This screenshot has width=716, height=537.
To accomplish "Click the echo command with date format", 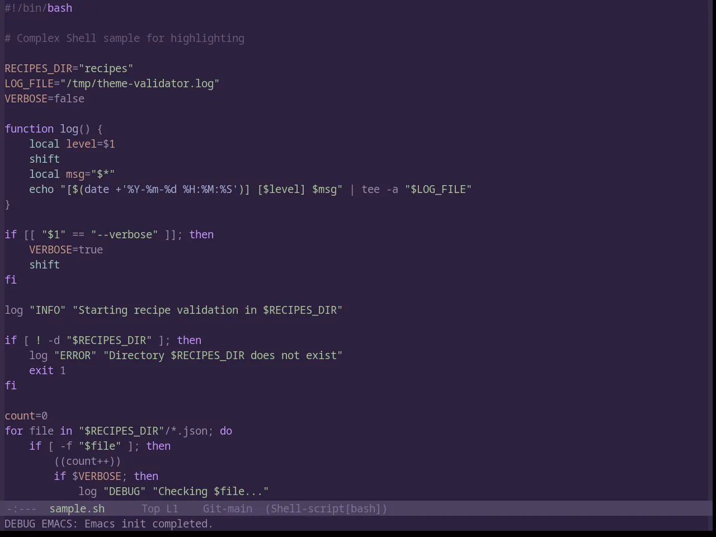I will [251, 189].
